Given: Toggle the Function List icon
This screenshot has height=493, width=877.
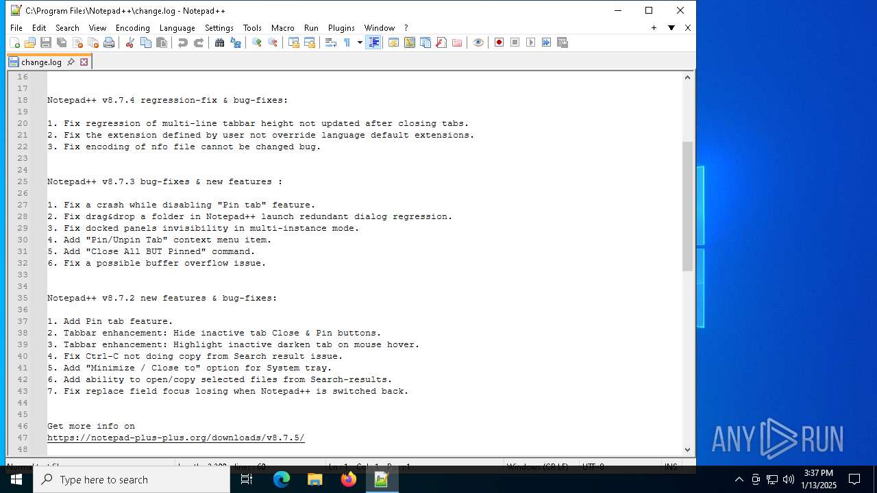Looking at the screenshot, I should coord(441,42).
